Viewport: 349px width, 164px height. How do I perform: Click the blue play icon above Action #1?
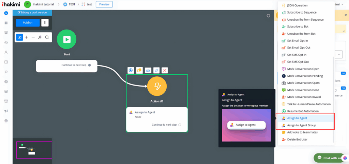click(x=131, y=70)
